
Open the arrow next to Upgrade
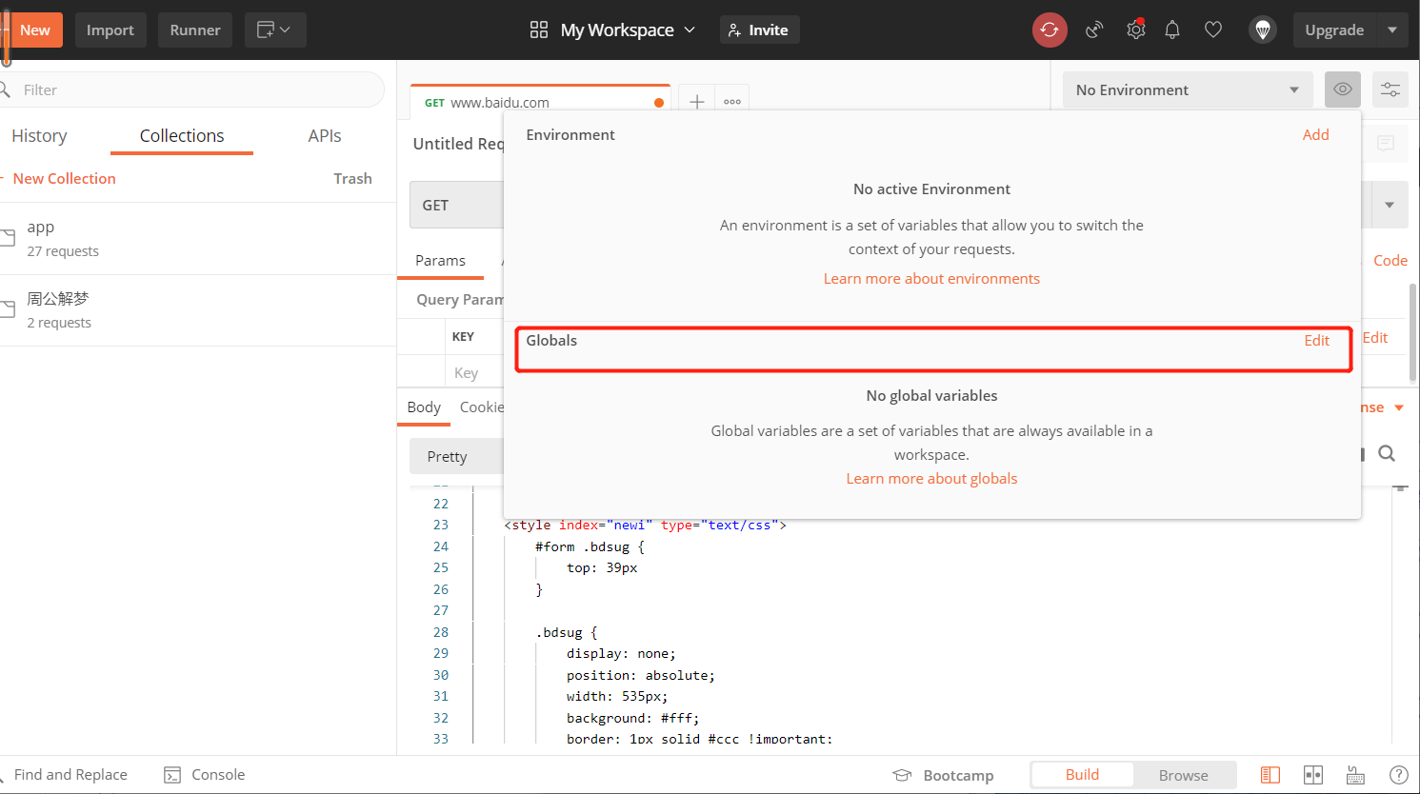point(1392,30)
